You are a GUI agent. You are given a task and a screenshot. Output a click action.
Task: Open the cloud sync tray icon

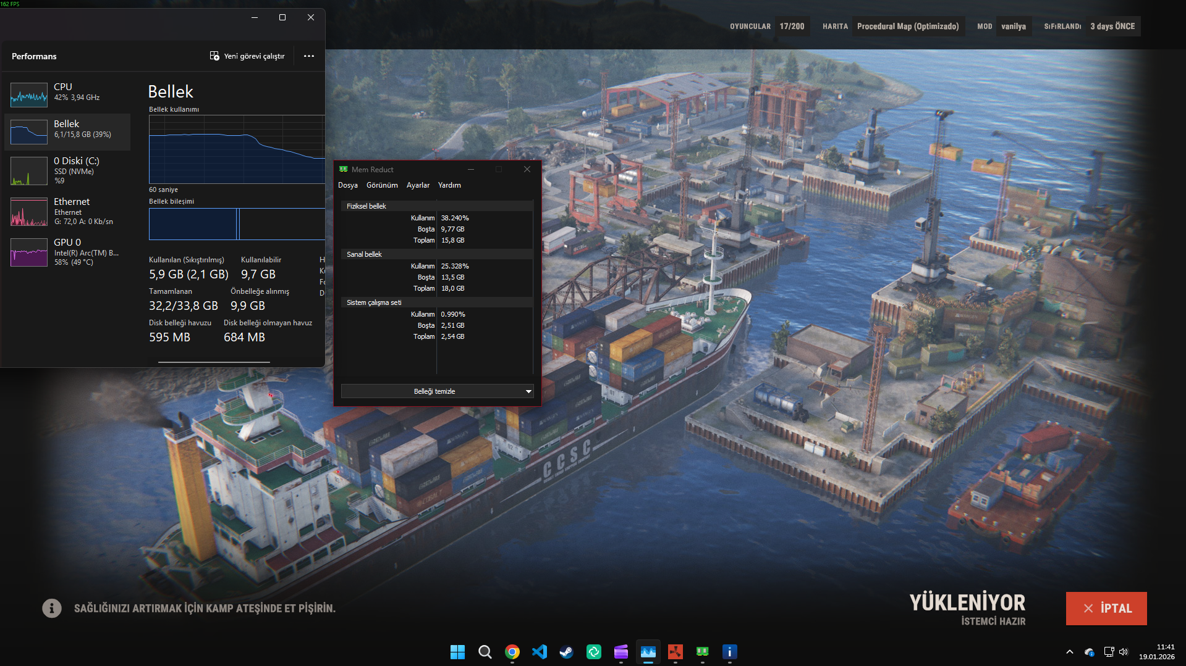1090,652
